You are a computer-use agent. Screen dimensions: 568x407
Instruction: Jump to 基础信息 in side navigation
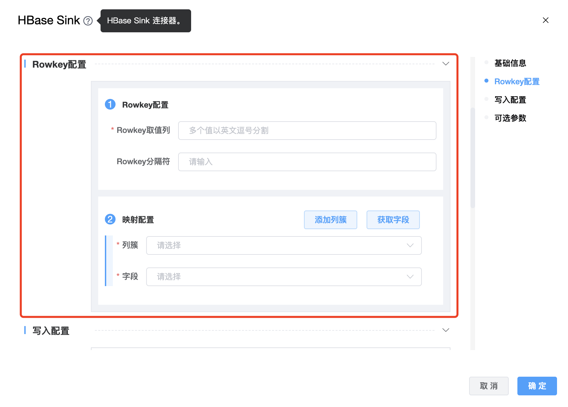510,63
